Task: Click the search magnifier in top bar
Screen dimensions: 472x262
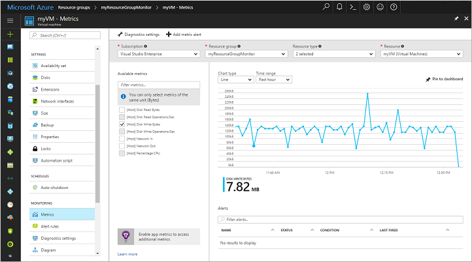Action: [x=326, y=7]
